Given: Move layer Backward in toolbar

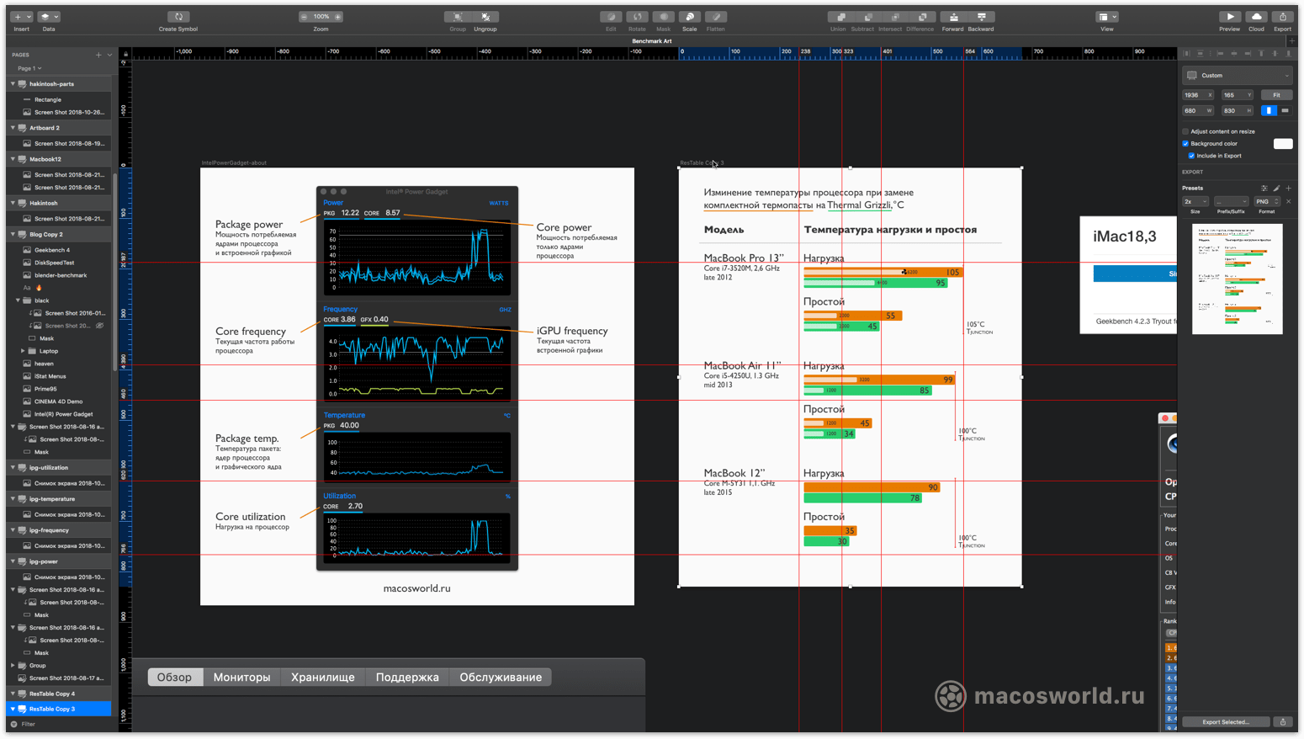Looking at the screenshot, I should pyautogui.click(x=981, y=17).
